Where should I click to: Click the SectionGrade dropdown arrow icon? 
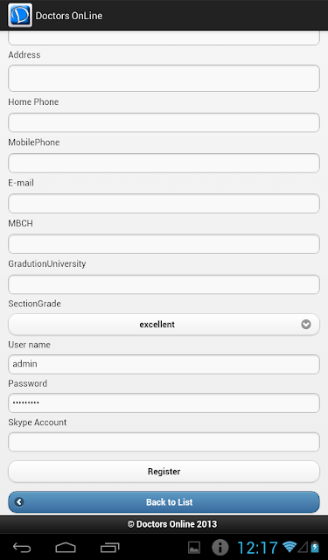306,325
